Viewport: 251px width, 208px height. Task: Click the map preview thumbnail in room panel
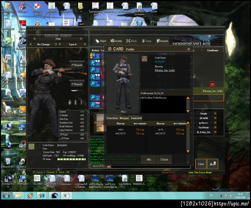[100, 123]
